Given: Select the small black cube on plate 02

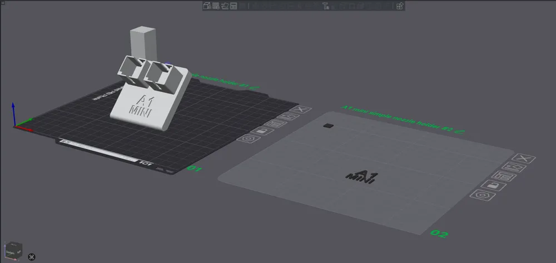Looking at the screenshot, I should [329, 125].
